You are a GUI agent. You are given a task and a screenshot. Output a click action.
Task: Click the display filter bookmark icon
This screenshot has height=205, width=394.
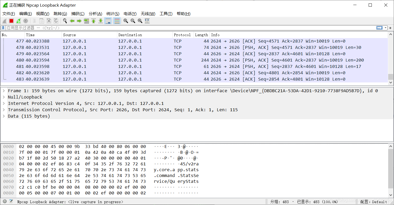3,28
